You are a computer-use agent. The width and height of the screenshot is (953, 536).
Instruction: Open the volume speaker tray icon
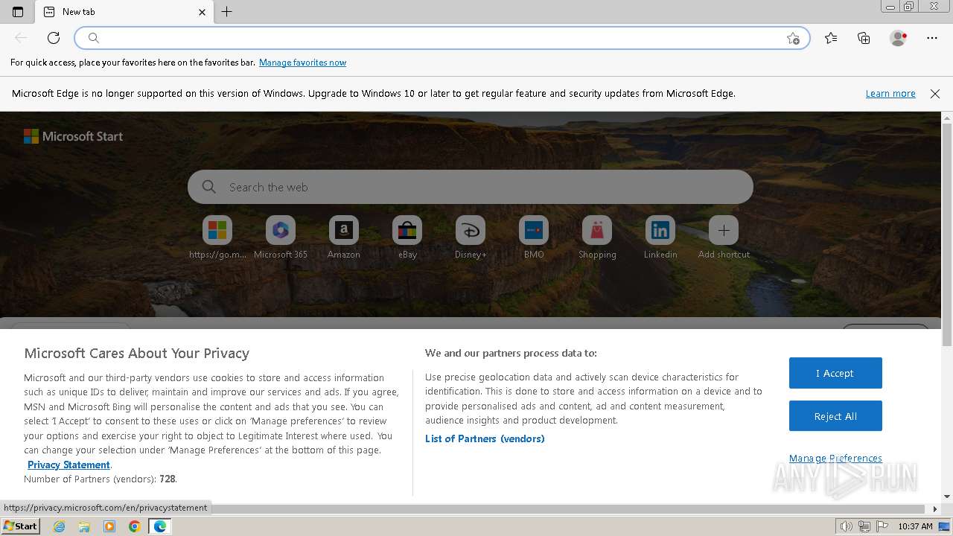[847, 526]
